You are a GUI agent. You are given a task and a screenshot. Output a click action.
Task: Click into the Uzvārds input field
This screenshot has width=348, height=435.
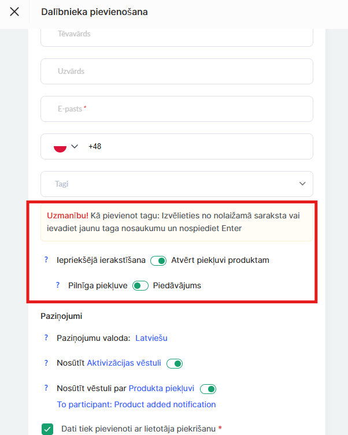pyautogui.click(x=176, y=72)
